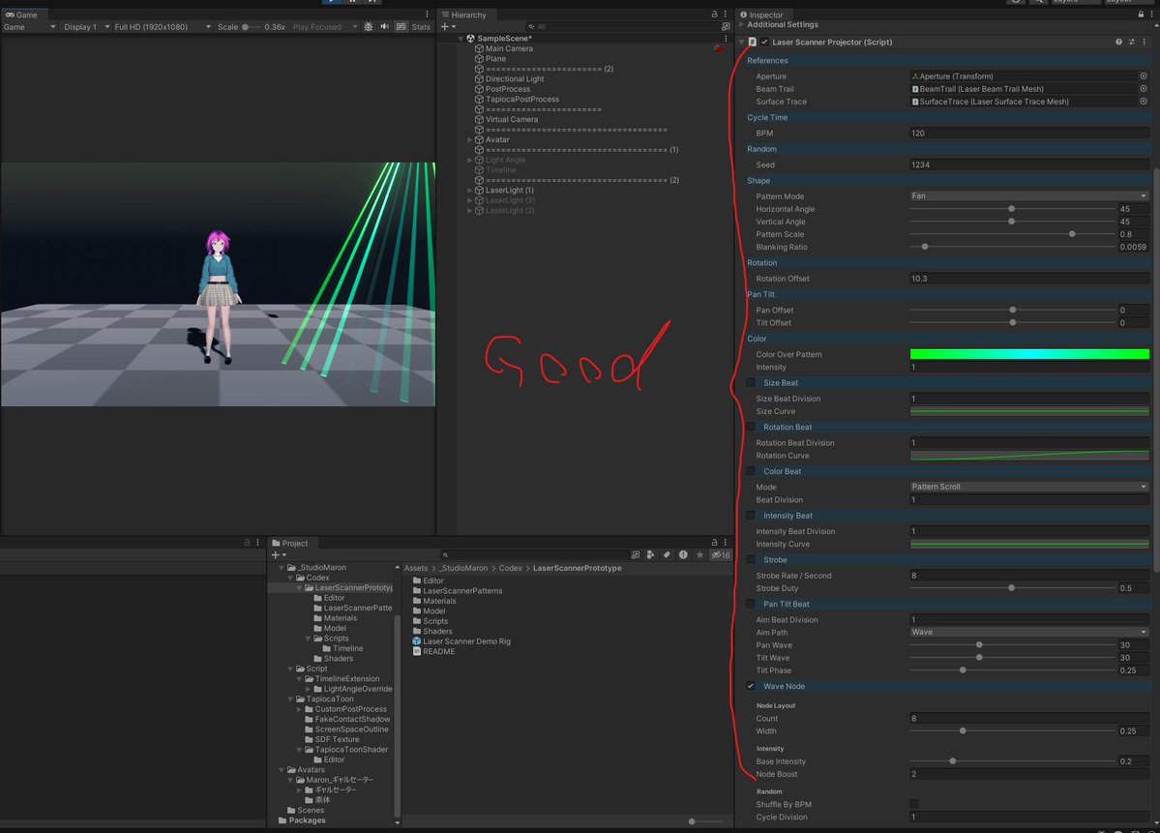Open Project search scope window icon
The width and height of the screenshot is (1160, 833).
click(x=636, y=554)
